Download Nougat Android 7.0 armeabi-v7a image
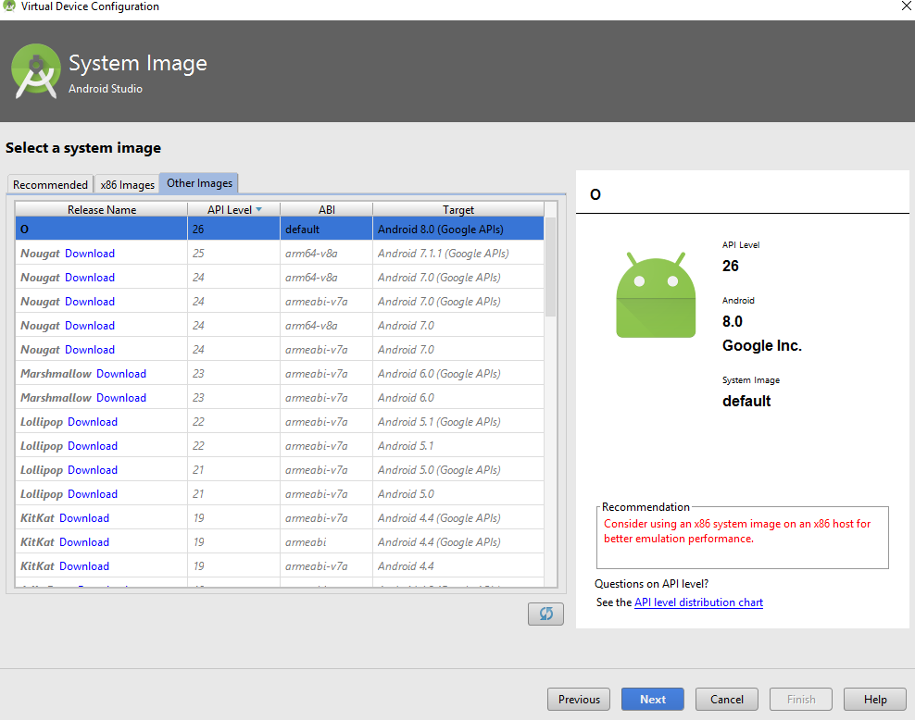The image size is (915, 720). 90,350
